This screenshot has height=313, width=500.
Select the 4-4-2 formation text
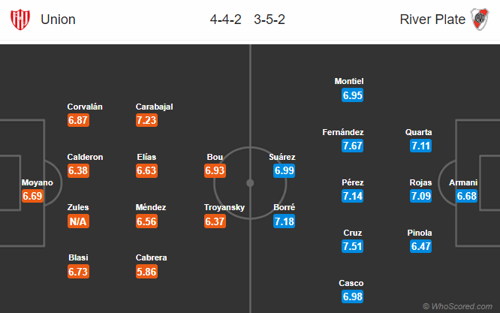click(x=226, y=20)
